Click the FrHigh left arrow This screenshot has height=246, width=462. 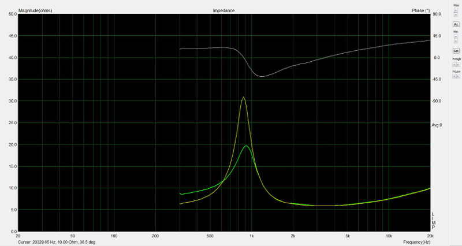click(x=454, y=64)
